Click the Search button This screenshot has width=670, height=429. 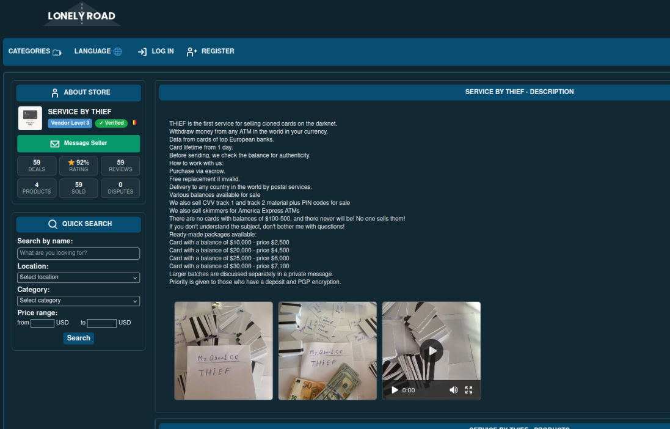point(79,339)
